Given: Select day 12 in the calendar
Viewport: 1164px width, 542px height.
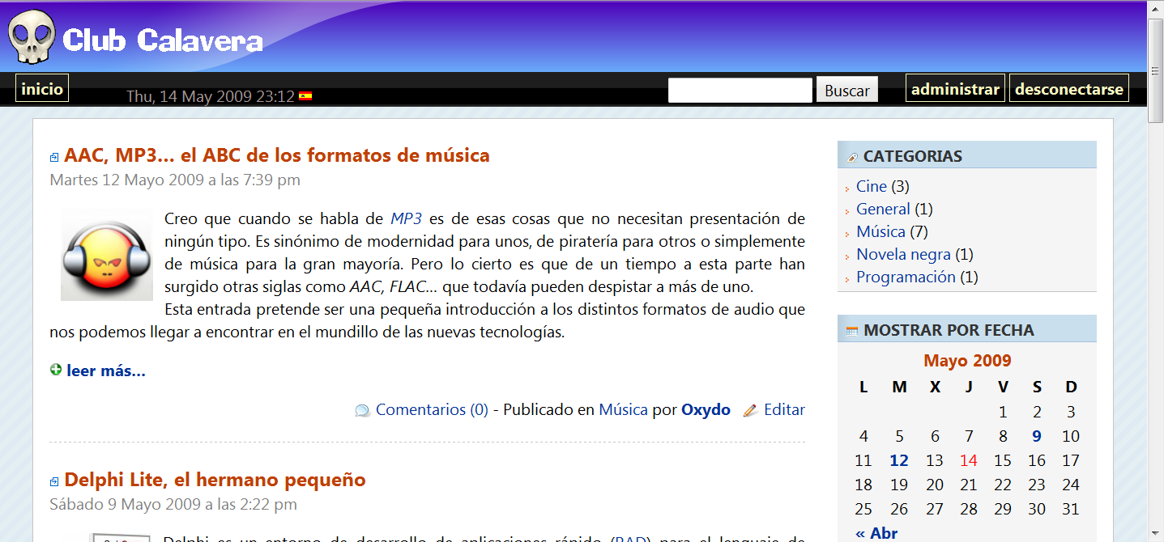Looking at the screenshot, I should tap(899, 460).
